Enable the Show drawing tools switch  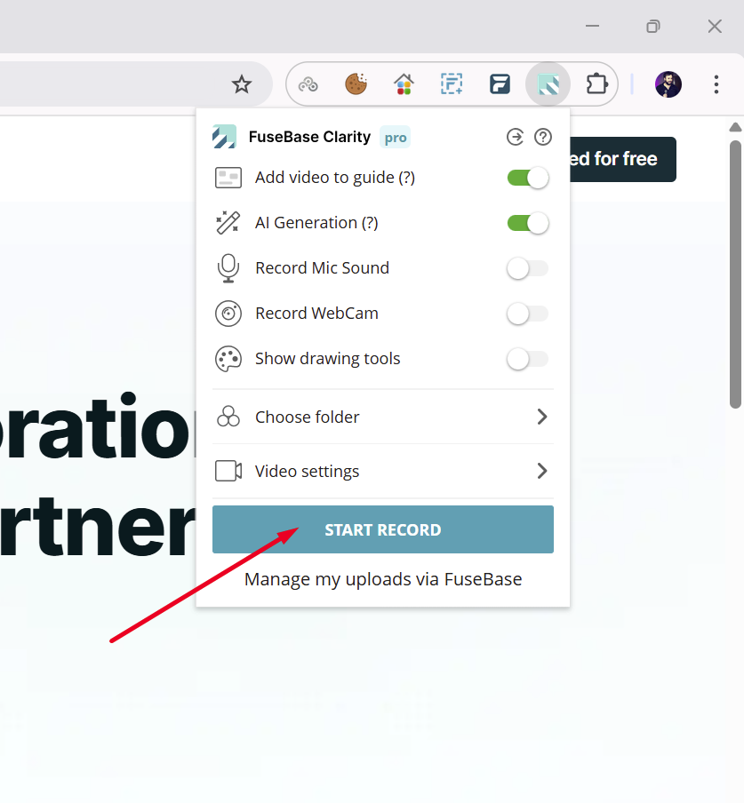tap(528, 359)
